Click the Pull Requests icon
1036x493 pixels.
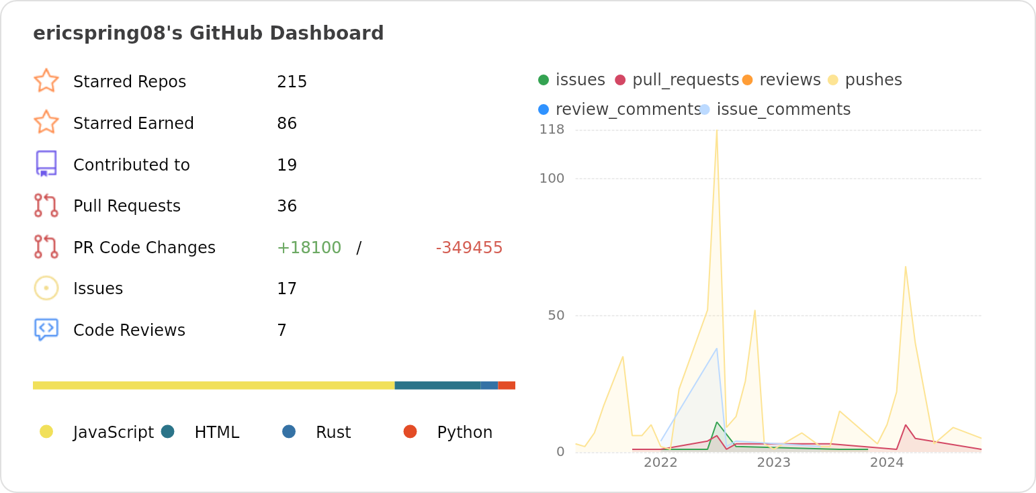(46, 206)
